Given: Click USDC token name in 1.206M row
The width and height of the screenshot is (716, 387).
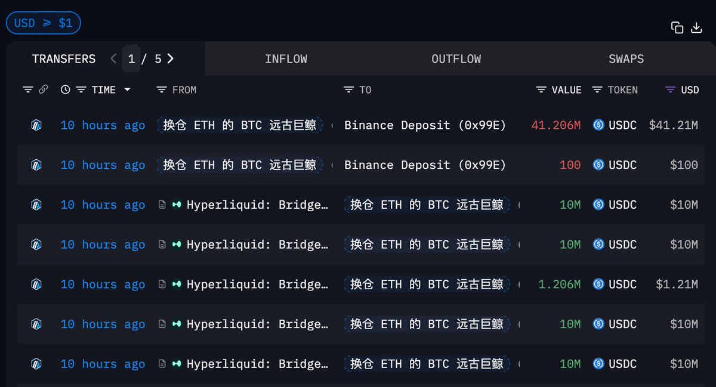Looking at the screenshot, I should pyautogui.click(x=623, y=284).
